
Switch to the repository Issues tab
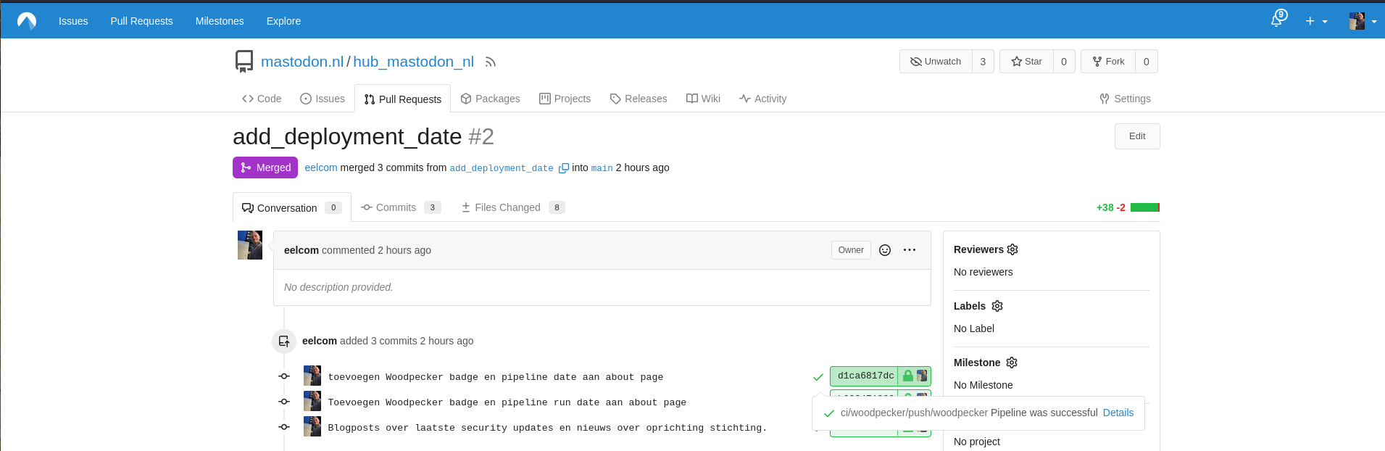click(323, 99)
